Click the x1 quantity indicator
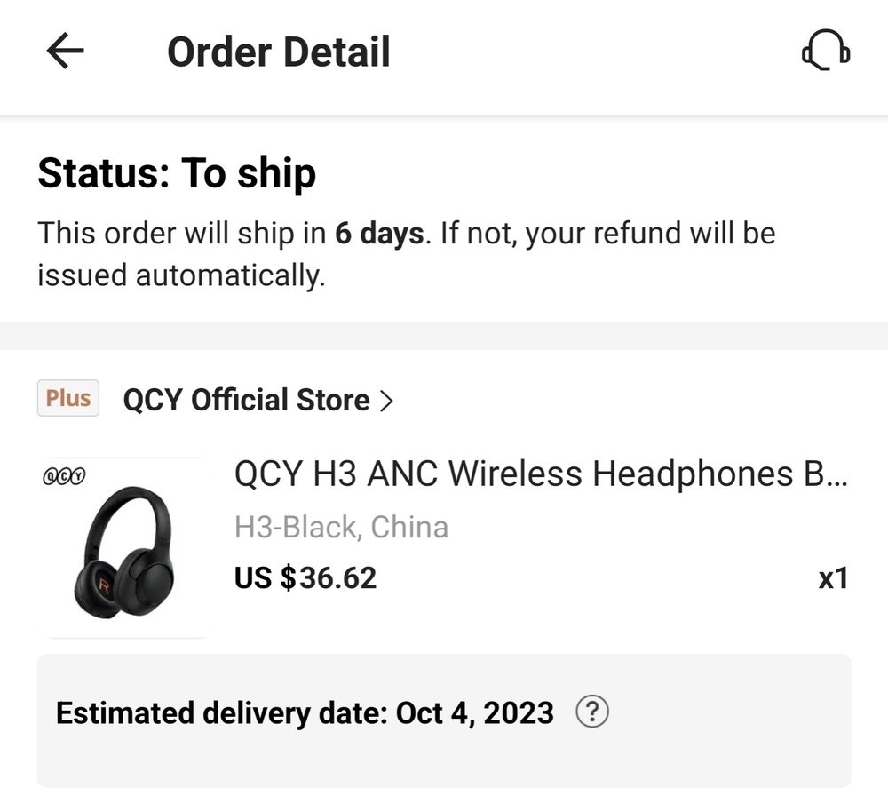Viewport: 888px width, 788px height. [833, 578]
